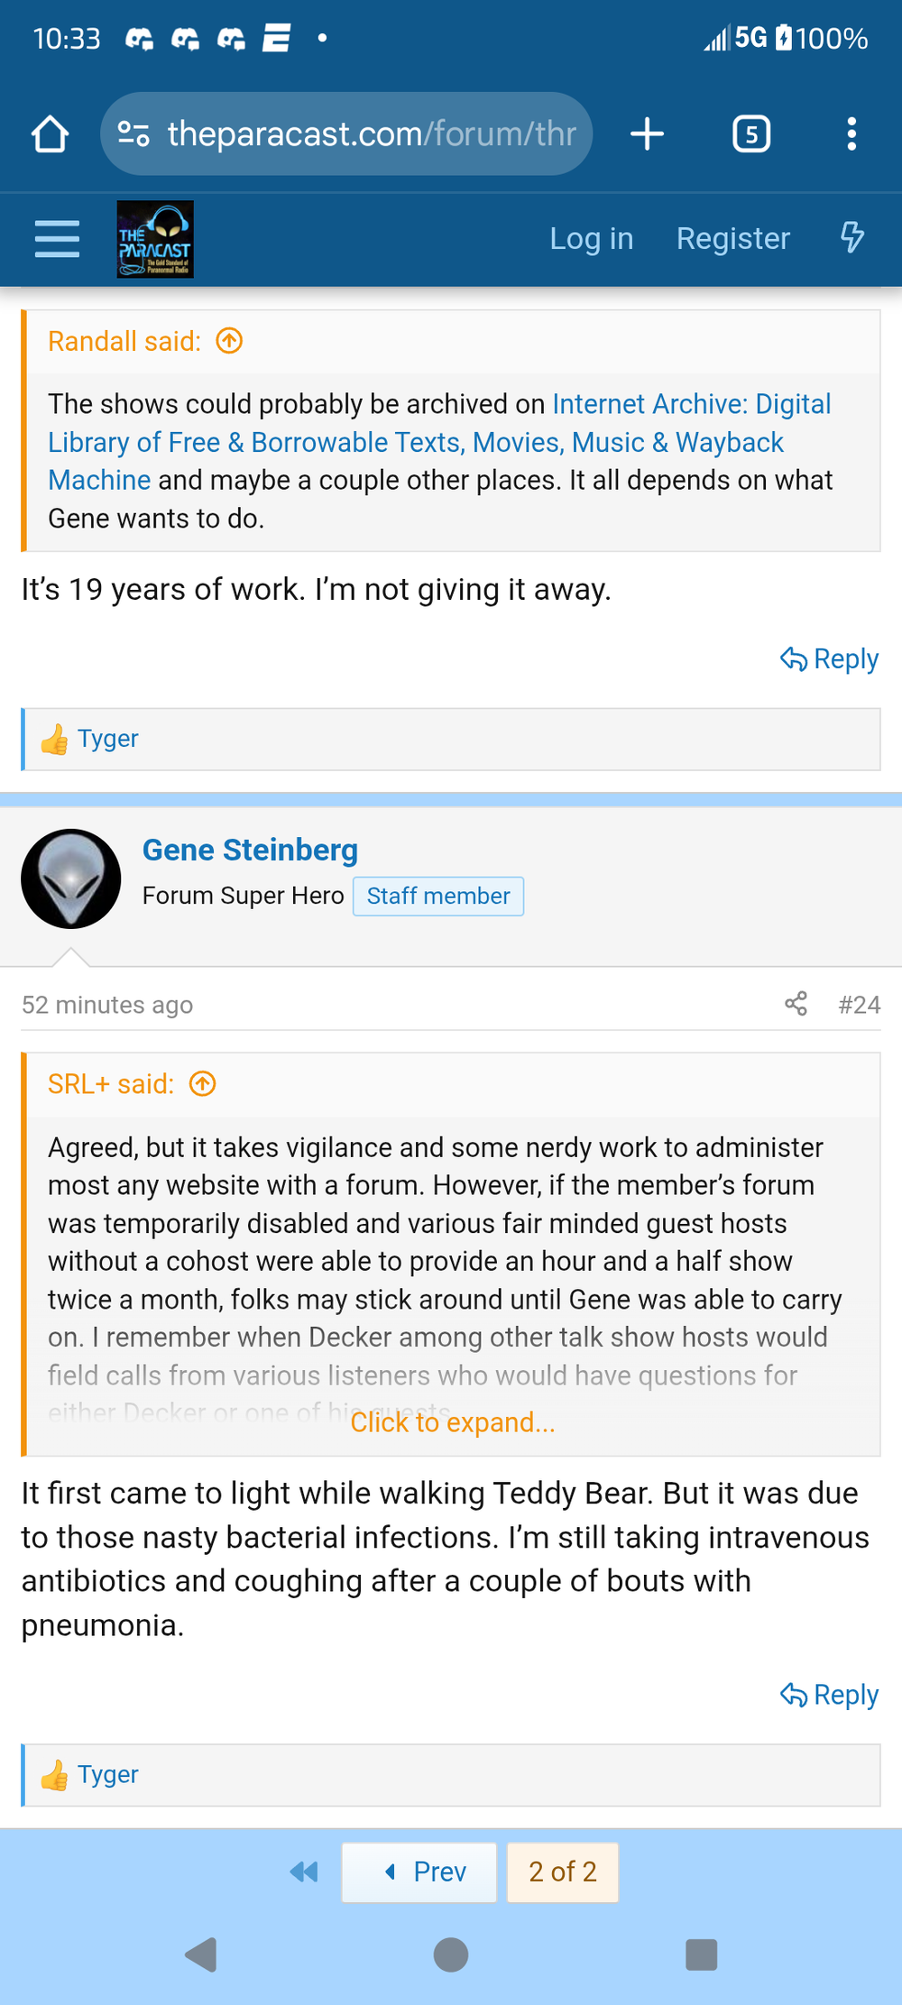
Task: Select Register from the header
Action: coord(732,239)
